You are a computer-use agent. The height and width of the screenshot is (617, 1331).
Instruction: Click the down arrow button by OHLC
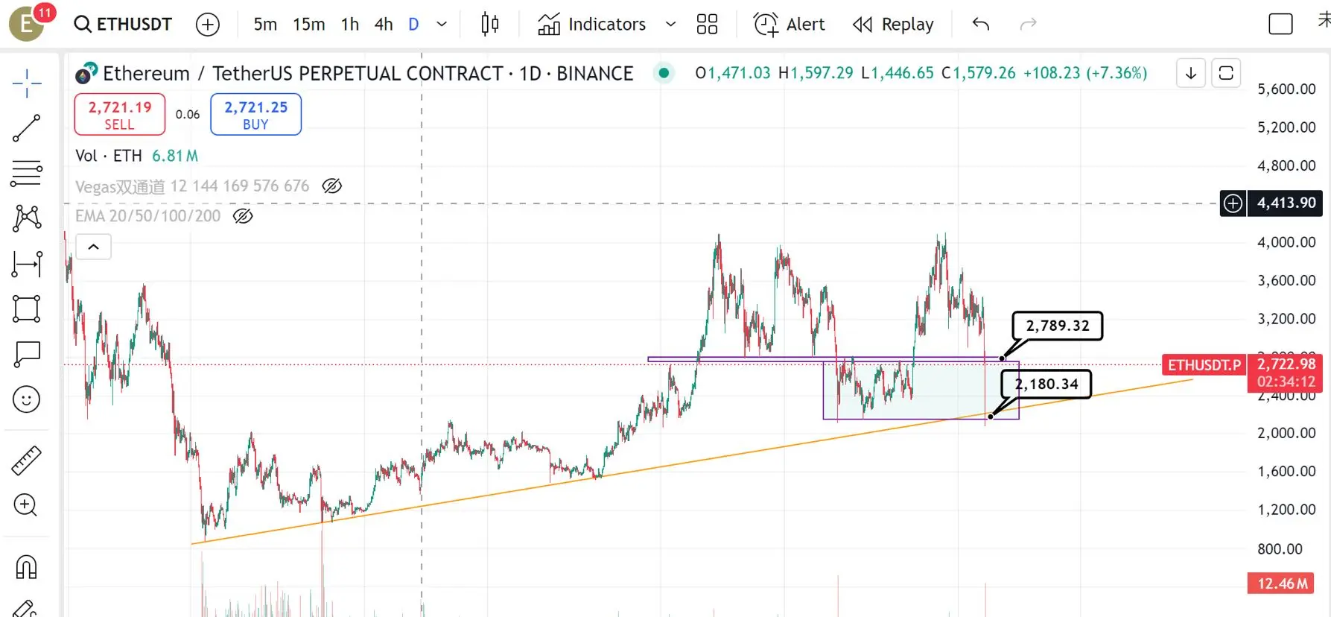(1191, 73)
